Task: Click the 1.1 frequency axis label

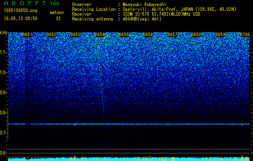Action: click(3, 52)
